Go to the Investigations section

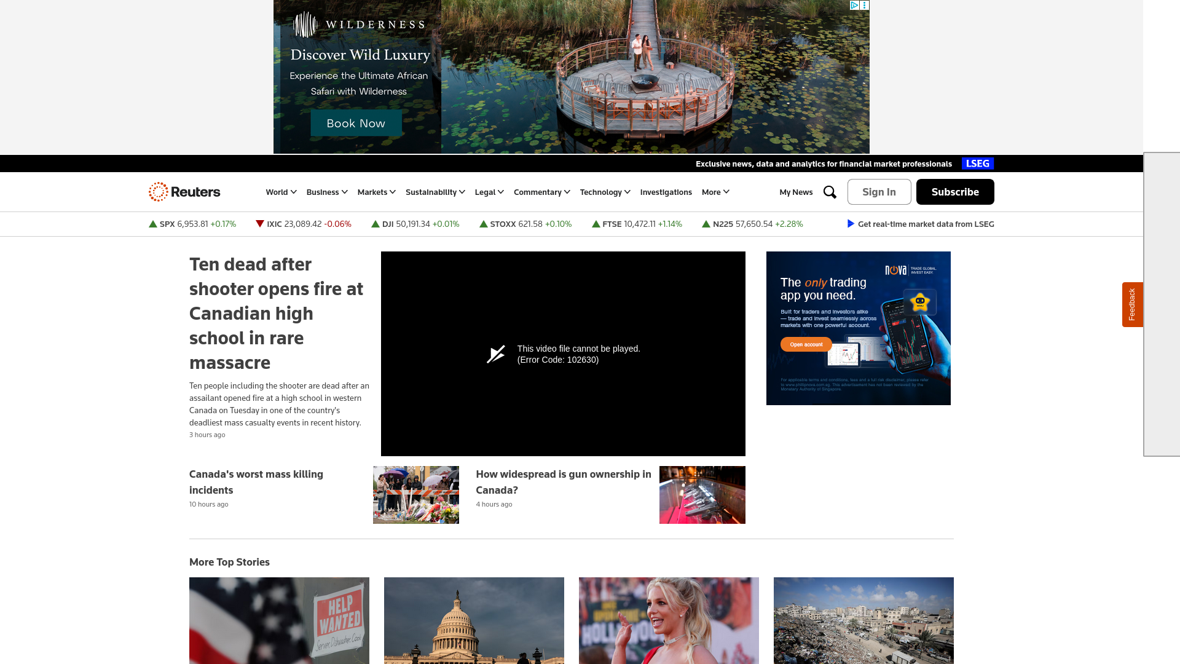(x=666, y=192)
